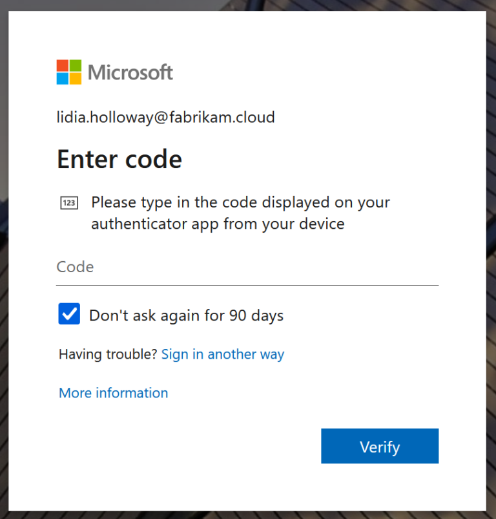
Task: Click the Microsoft four-square logo
Action: click(x=69, y=72)
